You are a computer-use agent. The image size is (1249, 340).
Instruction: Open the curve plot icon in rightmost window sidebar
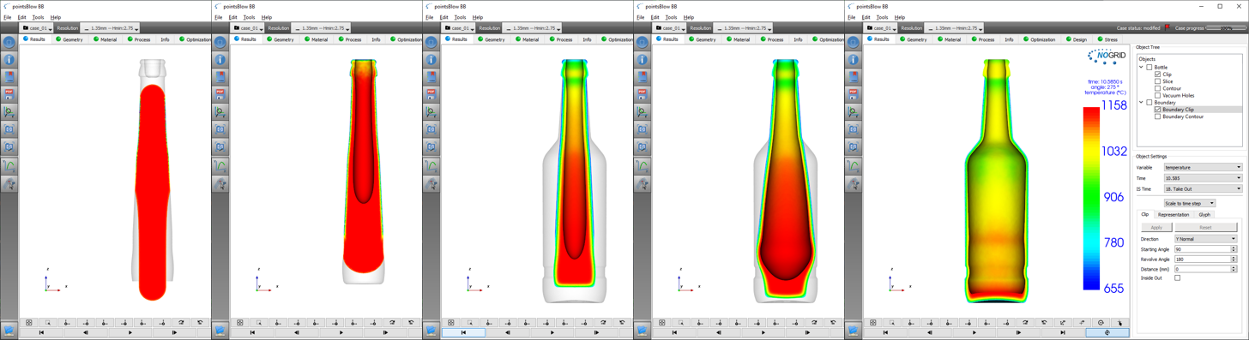(854, 165)
